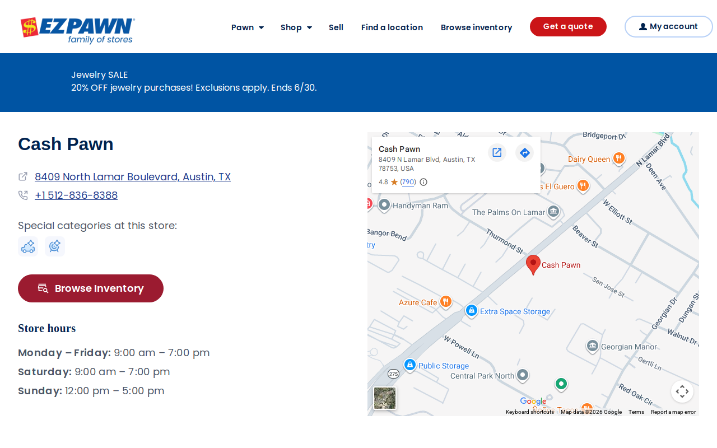Screen dimensions: 717x448
Task: Click the Dairy Queen restaurant marker
Action: 618,158
